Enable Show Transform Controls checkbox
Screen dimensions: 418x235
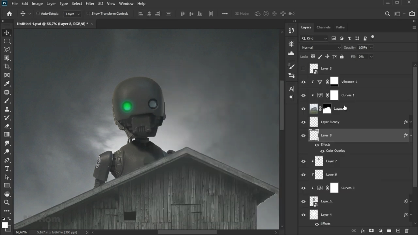(88, 14)
